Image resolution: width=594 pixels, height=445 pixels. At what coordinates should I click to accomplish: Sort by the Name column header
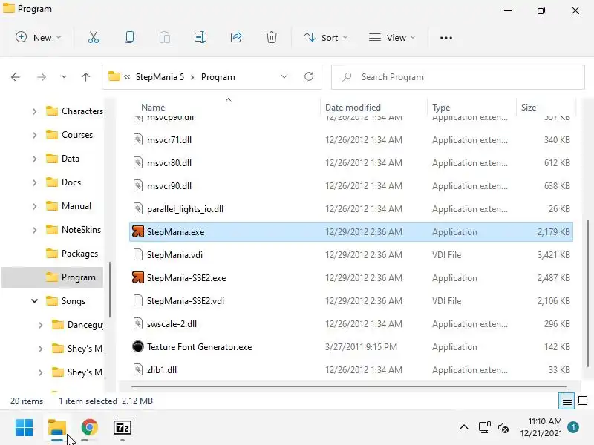click(x=153, y=108)
